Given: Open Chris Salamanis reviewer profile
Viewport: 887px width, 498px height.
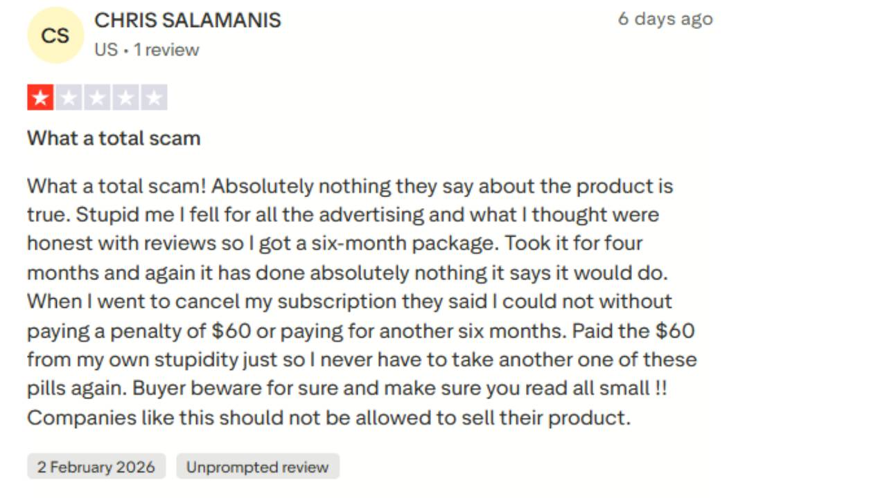Looking at the screenshot, I should (x=187, y=21).
